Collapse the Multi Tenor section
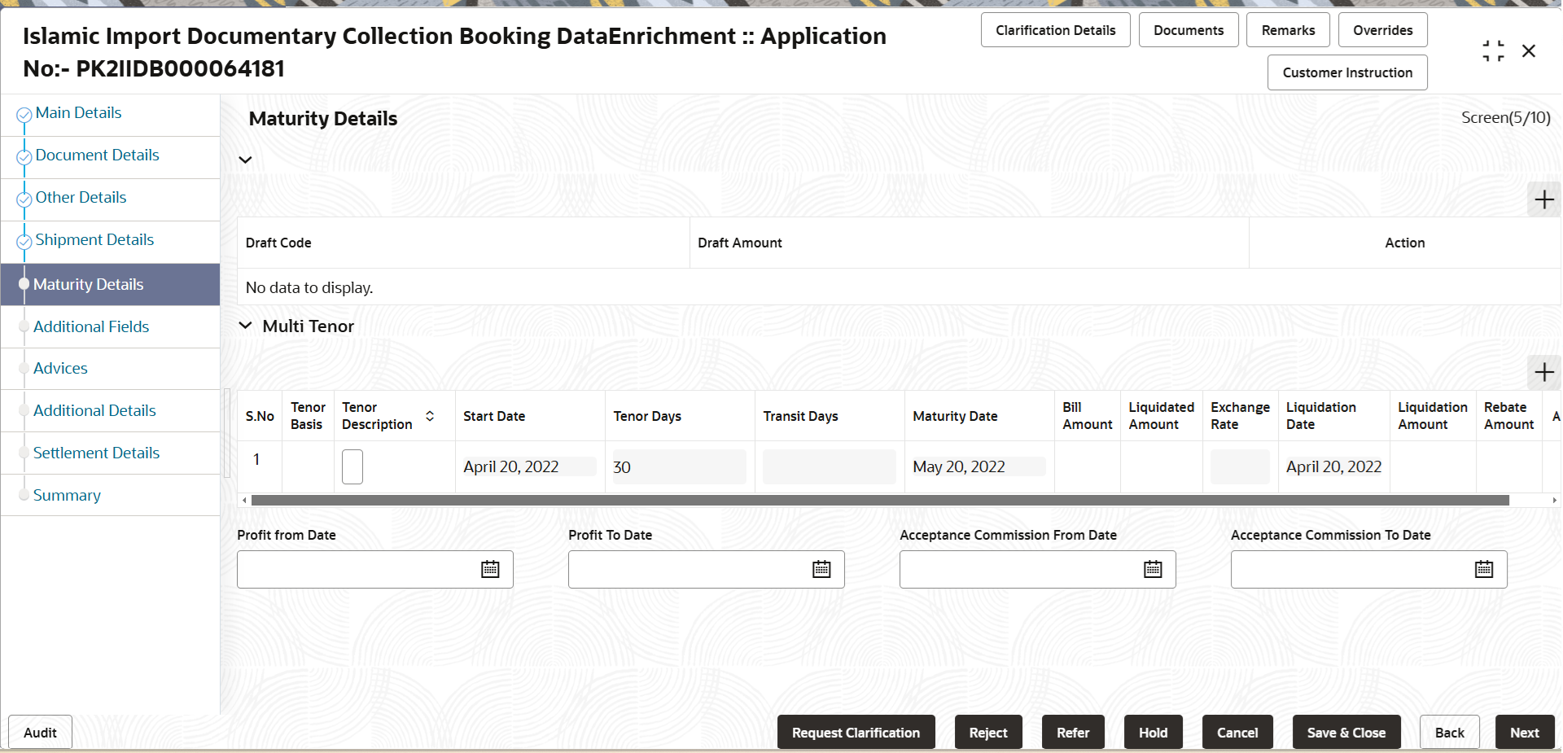Viewport: 1563px width, 753px height. click(245, 326)
